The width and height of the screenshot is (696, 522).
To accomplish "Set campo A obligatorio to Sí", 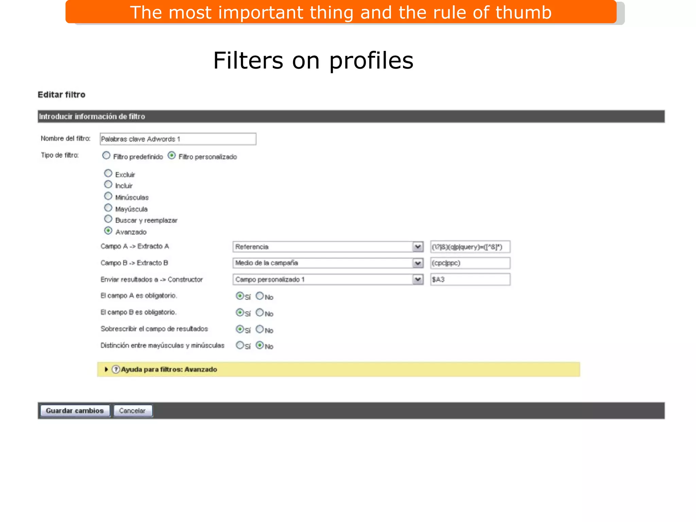I will (240, 296).
